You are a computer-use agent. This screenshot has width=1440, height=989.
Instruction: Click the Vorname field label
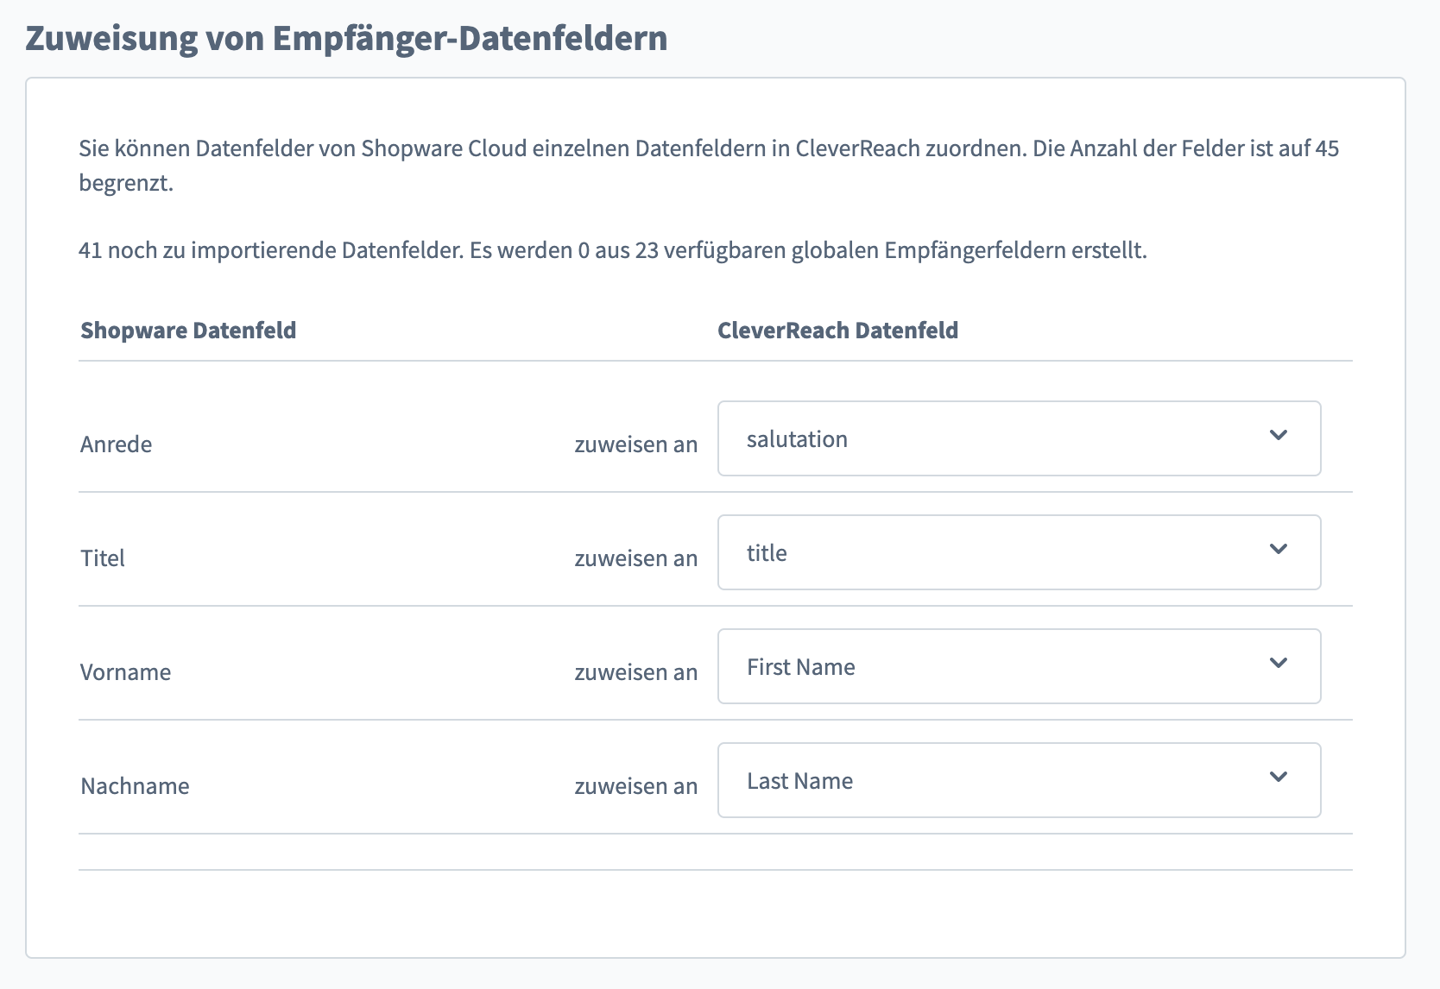click(x=126, y=672)
